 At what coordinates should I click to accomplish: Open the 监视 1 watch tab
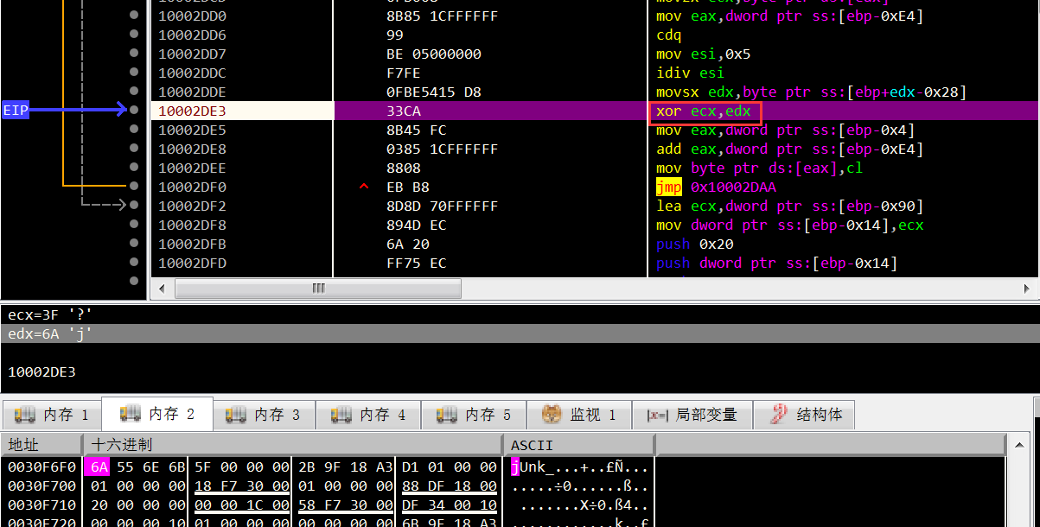[x=579, y=415]
